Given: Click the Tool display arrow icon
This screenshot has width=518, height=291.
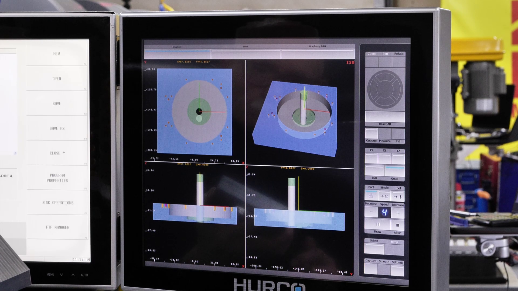Looking at the screenshot, I should pyautogui.click(x=398, y=196).
